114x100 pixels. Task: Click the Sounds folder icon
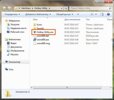click(x=35, y=28)
